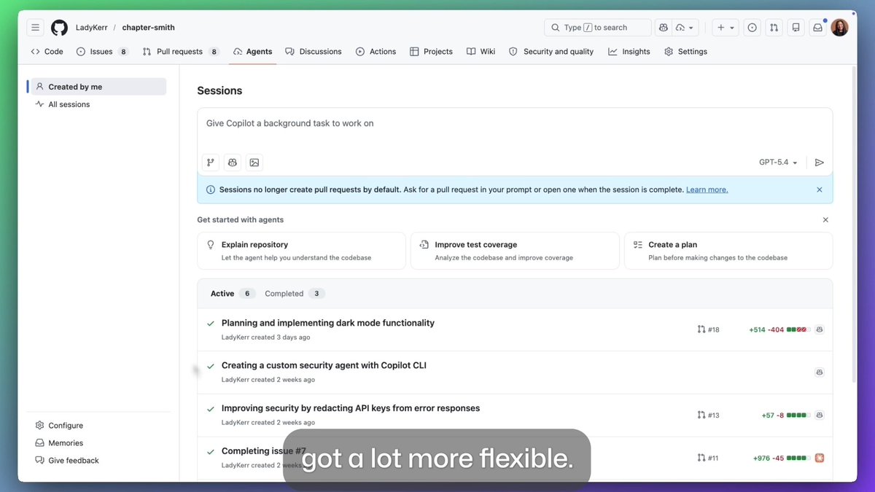Click the LadyKerr owner link

tap(91, 28)
